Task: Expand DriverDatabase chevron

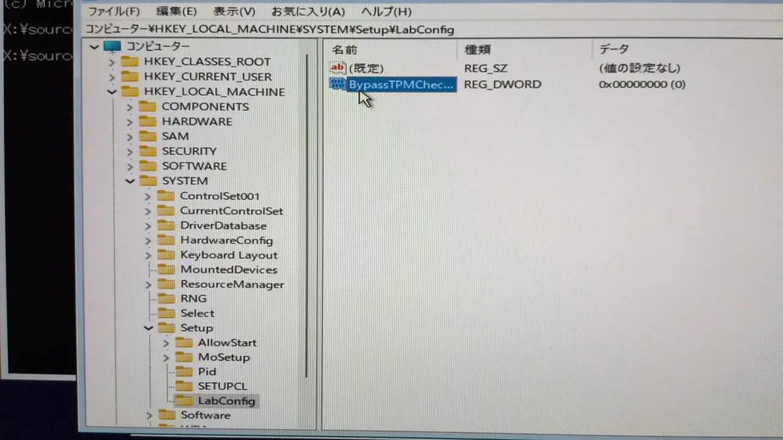Action: 147,226
